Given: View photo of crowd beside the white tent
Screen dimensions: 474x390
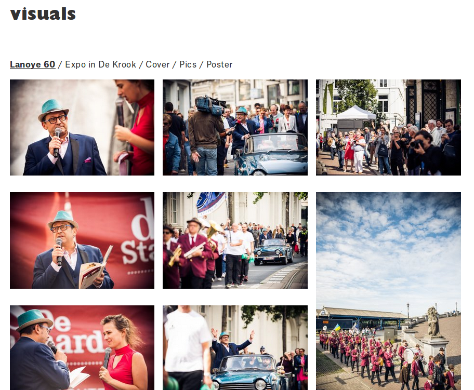Looking at the screenshot, I should click(388, 127).
